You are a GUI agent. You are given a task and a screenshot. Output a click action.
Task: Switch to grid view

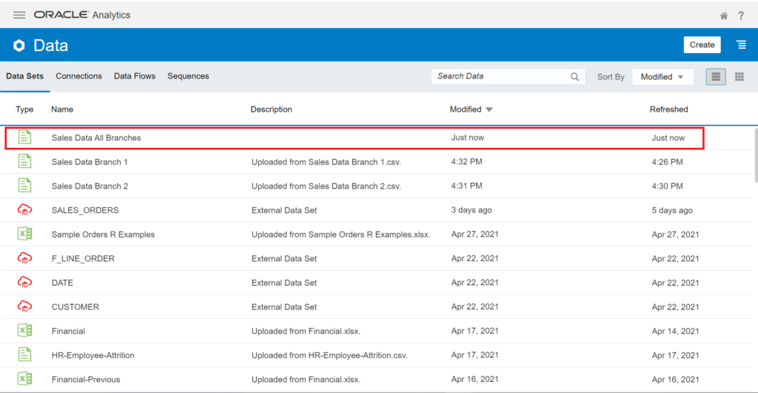[739, 76]
